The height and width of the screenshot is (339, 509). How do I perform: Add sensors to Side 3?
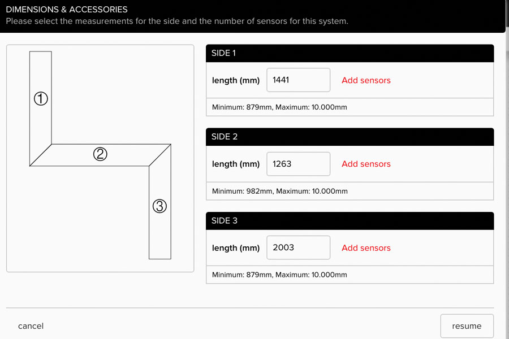366,248
